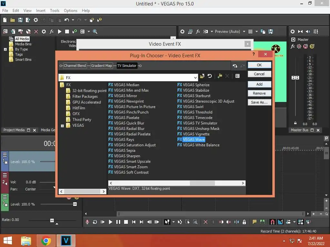Expand the By Type node in Project Media
The width and height of the screenshot is (330, 247).
pyautogui.click(x=5, y=49)
